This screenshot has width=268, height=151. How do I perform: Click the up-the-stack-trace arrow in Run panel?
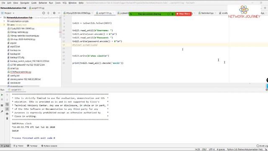[7, 95]
